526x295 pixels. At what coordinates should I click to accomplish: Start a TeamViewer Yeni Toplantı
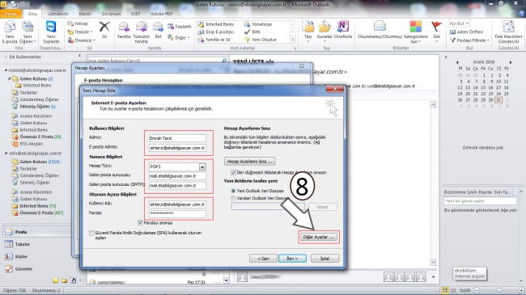pos(51,32)
